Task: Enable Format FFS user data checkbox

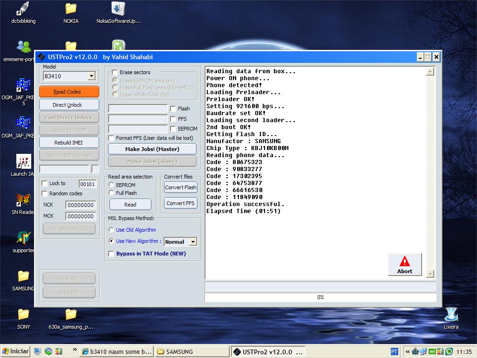Action: [111, 138]
